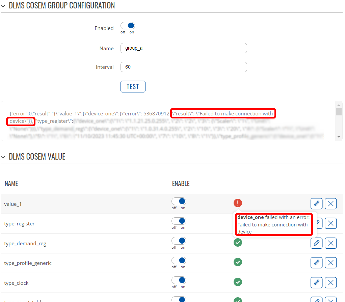Screen dimensions: 345x302
Task: Collapse DLMS COSEM Group Configuration section
Action: [x=3, y=5]
